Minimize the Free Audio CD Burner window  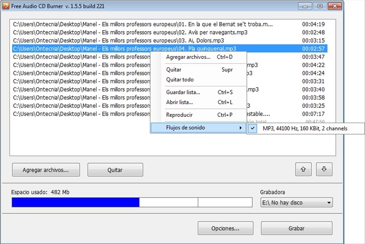(x=305, y=6)
